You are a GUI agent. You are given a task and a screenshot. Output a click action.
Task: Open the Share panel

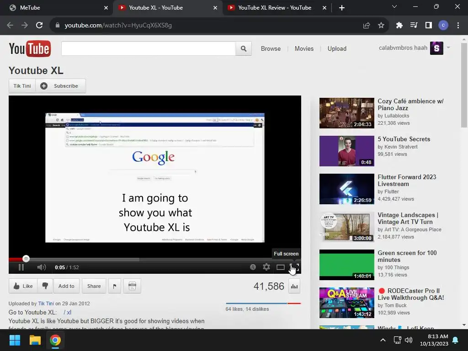pyautogui.click(x=94, y=286)
